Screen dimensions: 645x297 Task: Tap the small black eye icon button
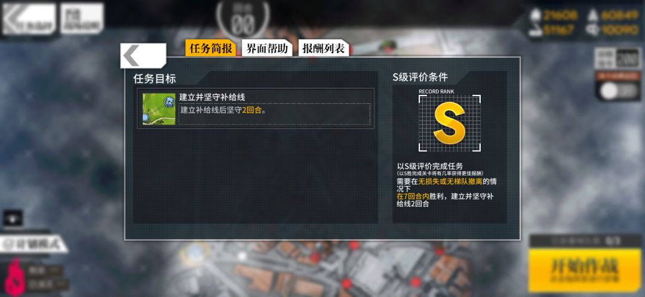pos(13,218)
